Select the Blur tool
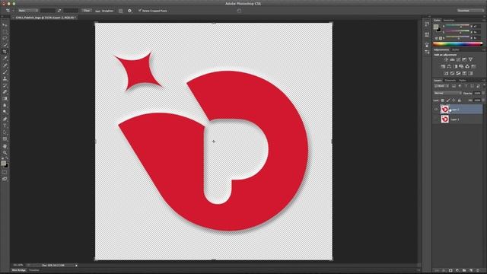Viewport: 487px width, 274px height. point(5,106)
